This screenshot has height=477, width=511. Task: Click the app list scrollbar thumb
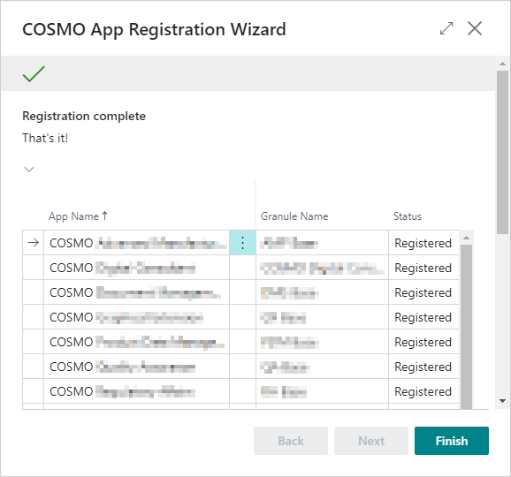pyautogui.click(x=466, y=327)
